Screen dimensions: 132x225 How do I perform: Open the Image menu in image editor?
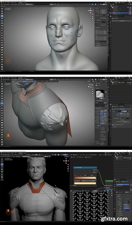[x=77, y=191]
